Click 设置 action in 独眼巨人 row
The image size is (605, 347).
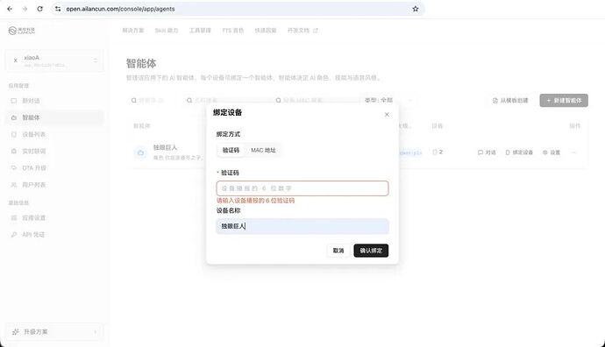(552, 152)
